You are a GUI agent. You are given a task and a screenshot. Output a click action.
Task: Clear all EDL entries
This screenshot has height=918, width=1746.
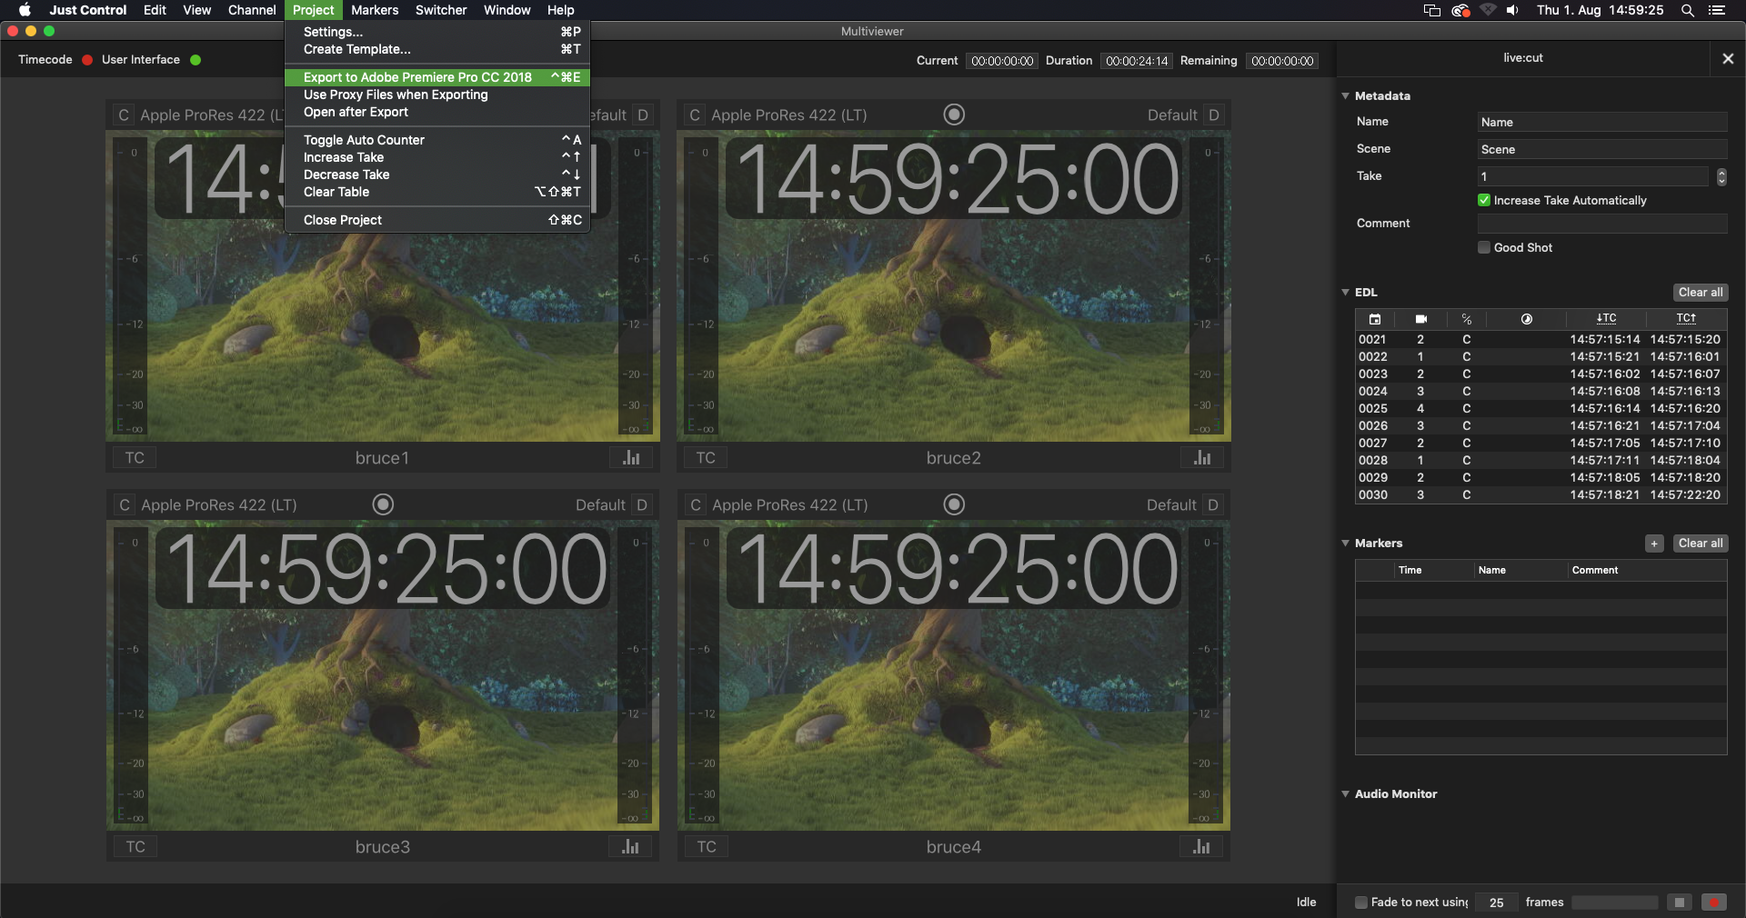click(1701, 293)
